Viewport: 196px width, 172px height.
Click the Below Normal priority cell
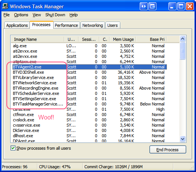pyautogui.click(x=152, y=104)
